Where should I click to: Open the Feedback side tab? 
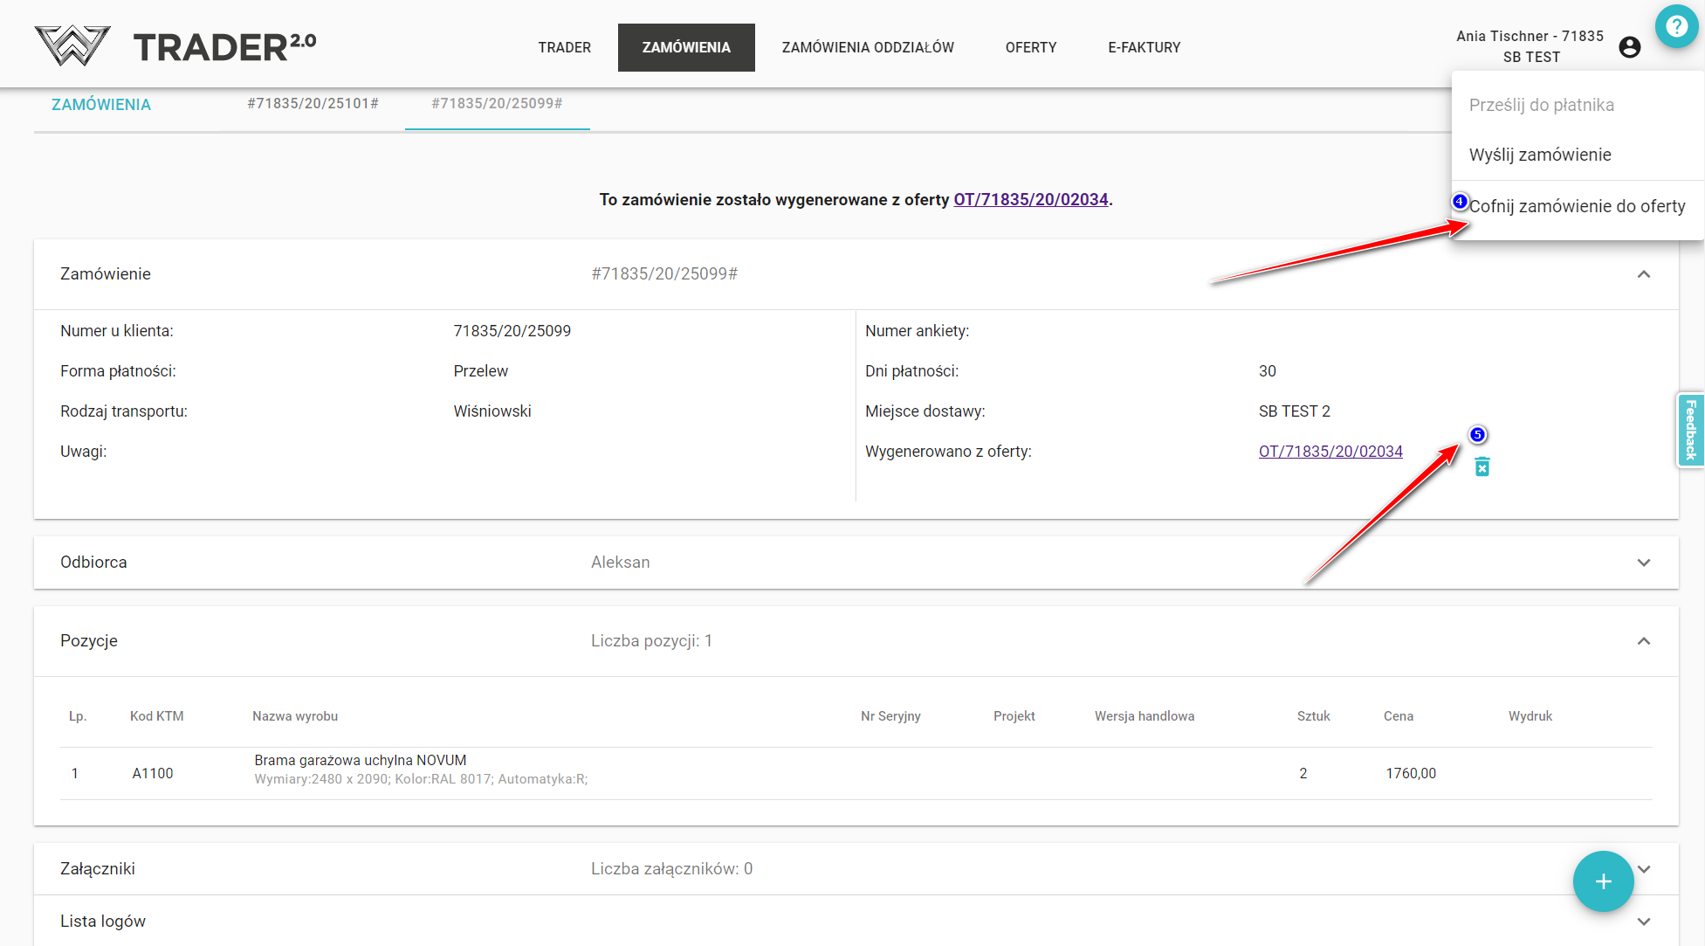pyautogui.click(x=1690, y=429)
